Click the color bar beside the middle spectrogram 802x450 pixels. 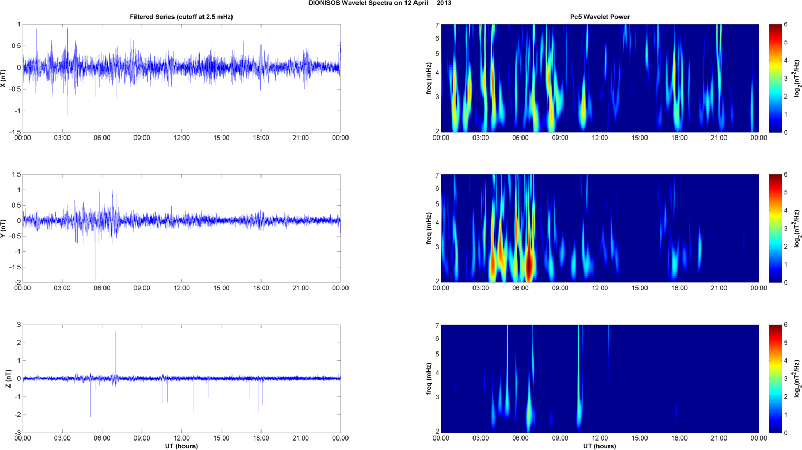pyautogui.click(x=776, y=228)
